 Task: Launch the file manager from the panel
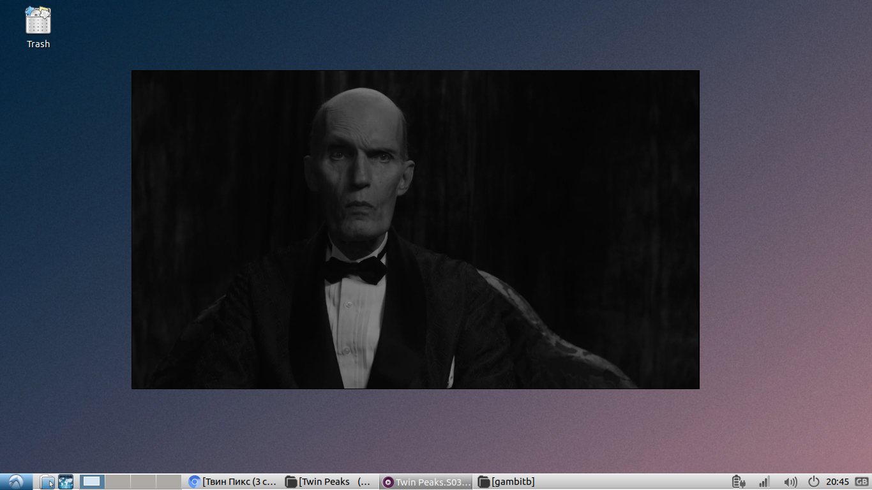[47, 482]
